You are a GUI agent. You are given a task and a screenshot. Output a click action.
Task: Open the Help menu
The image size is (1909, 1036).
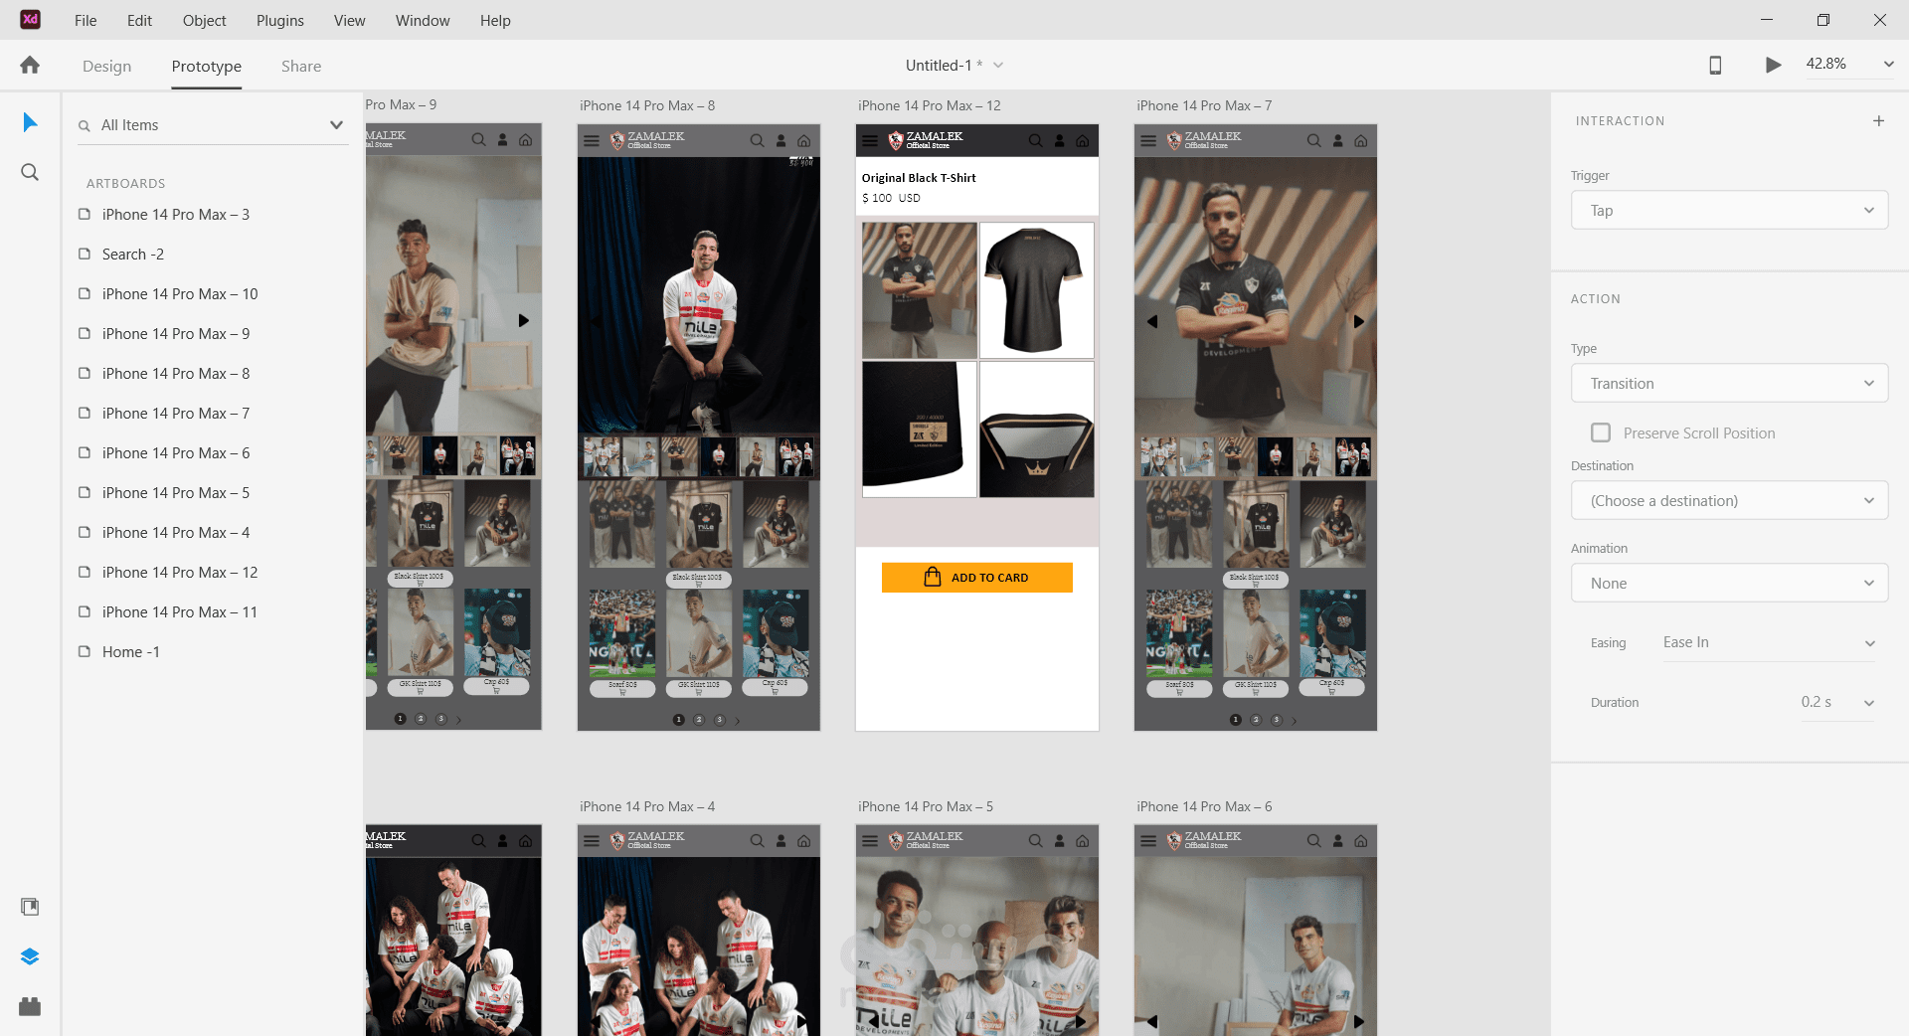495,20
